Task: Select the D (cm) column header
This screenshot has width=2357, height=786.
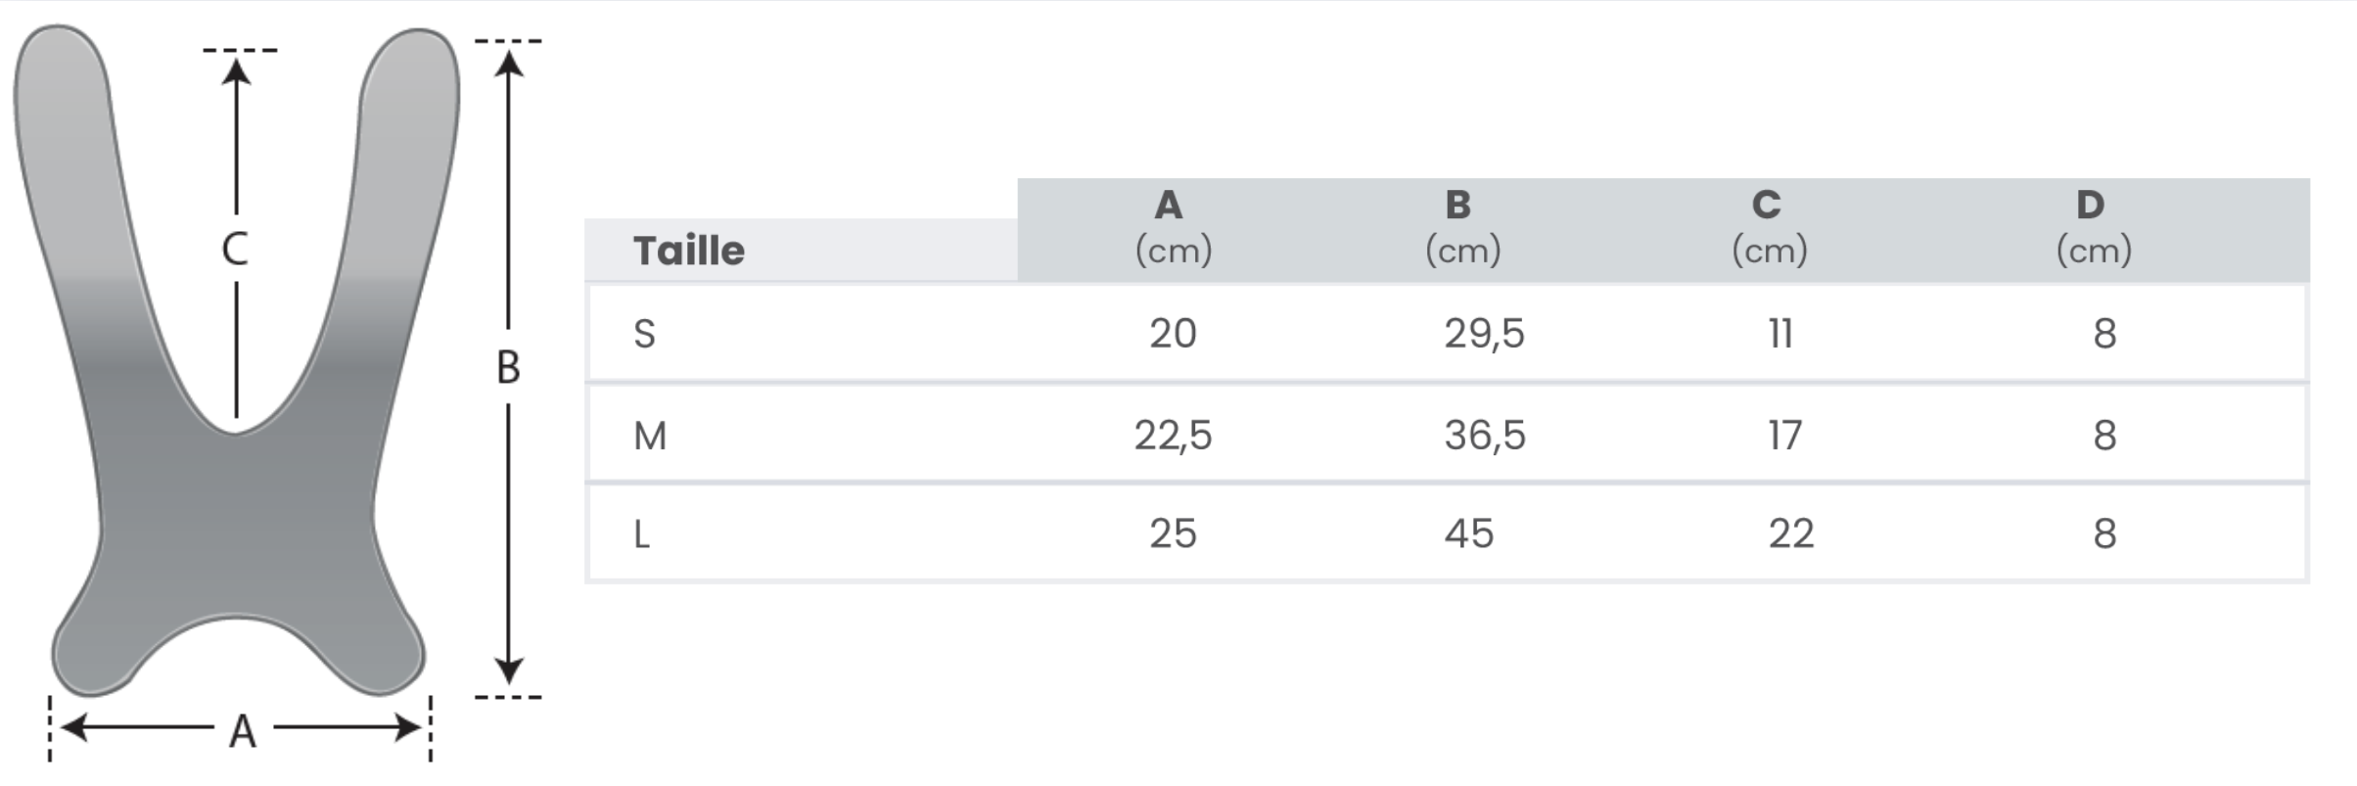Action: coord(2093,228)
